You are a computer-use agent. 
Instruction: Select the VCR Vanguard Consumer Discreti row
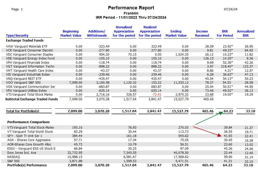tap(129, 50)
